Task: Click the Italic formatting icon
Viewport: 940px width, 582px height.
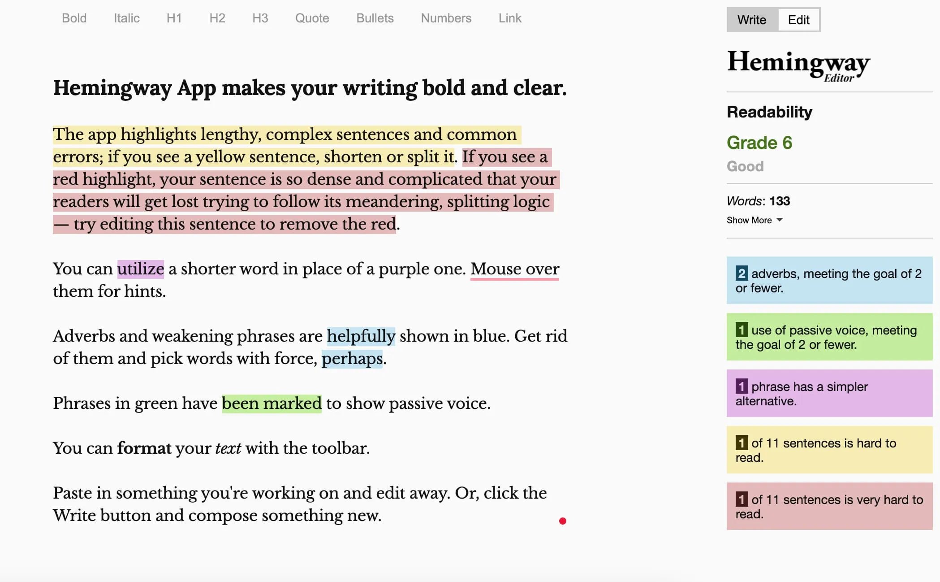Action: [127, 18]
